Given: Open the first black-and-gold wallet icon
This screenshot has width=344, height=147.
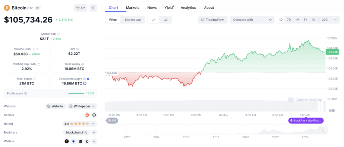Looking at the screenshot, I should 67,141.
